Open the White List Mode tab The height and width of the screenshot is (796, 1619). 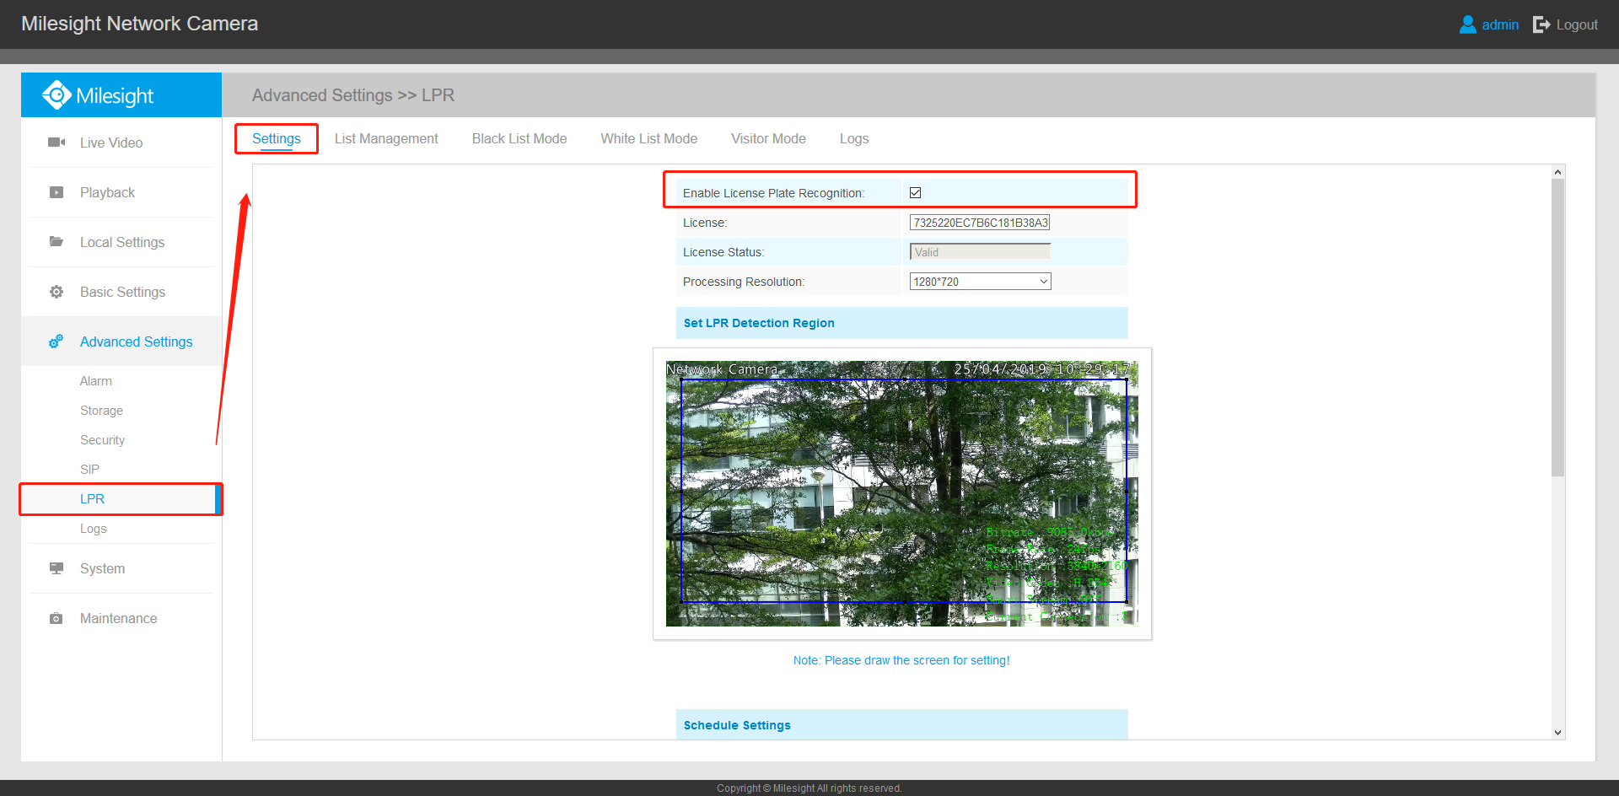649,138
